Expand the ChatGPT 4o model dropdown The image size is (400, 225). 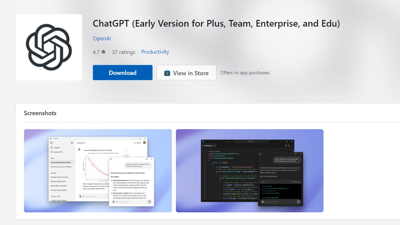click(82, 143)
